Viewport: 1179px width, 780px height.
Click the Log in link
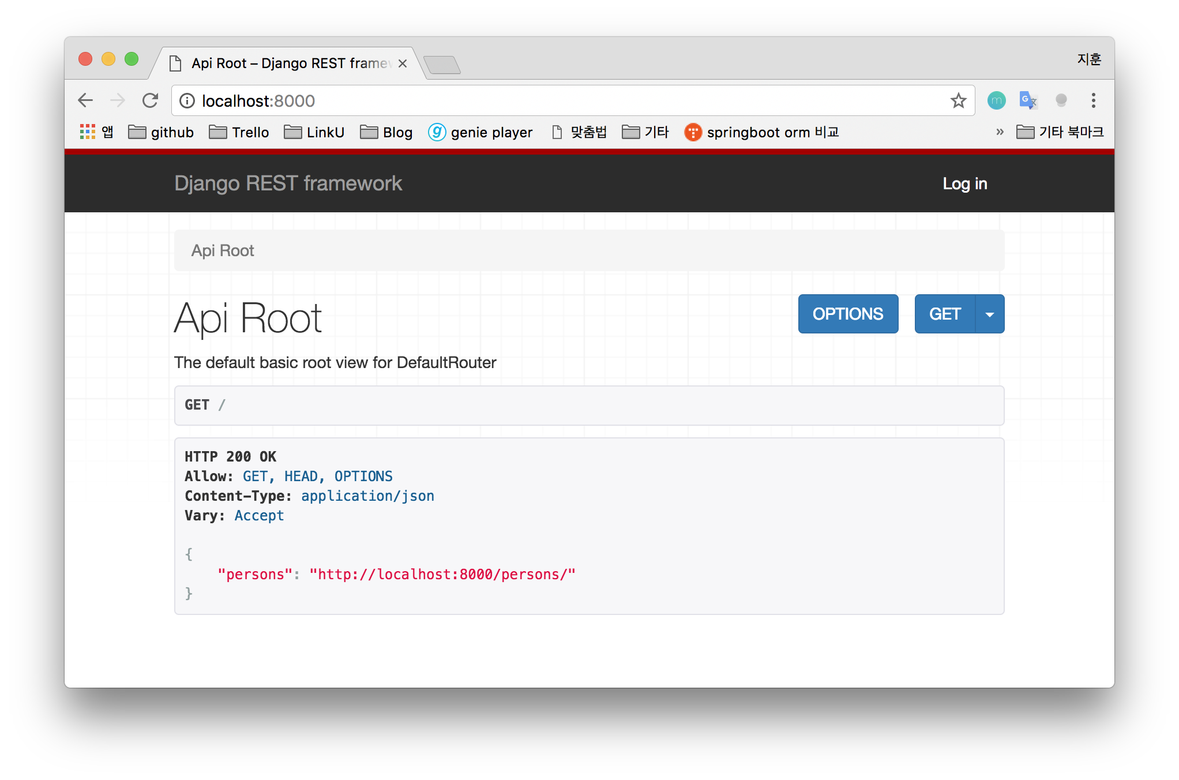(965, 183)
